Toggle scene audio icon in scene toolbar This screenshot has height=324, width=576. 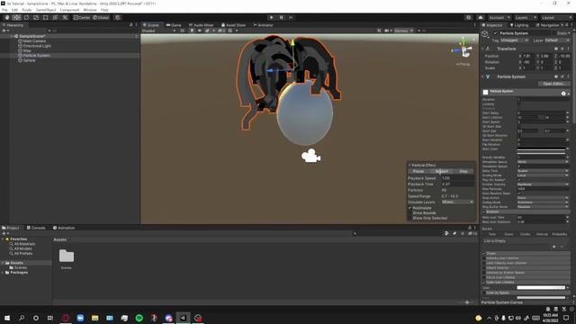(x=200, y=31)
